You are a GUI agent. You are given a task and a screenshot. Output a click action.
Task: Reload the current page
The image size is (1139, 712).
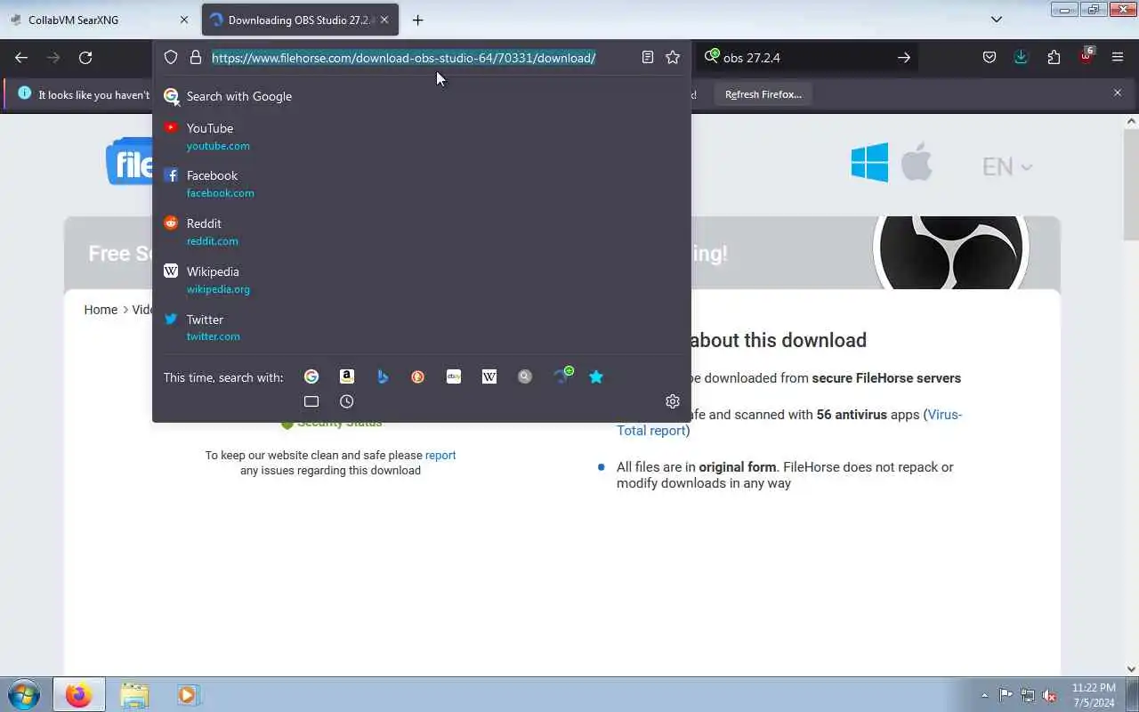85,58
